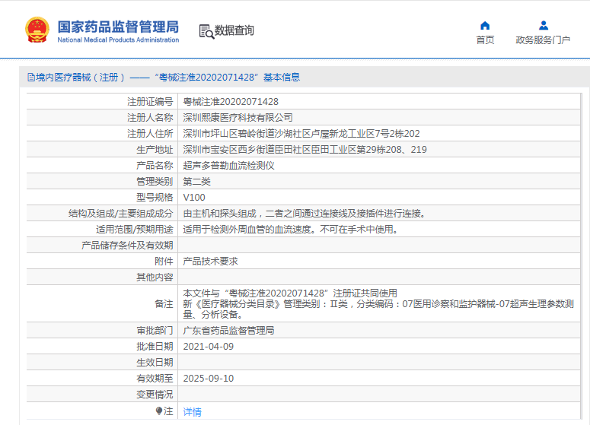
Task: Click the 注册人名称 row label
Action: 150,118
